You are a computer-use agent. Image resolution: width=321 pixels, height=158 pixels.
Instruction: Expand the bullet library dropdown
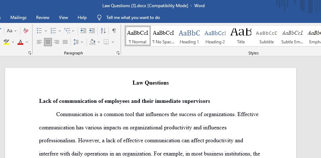[46, 31]
